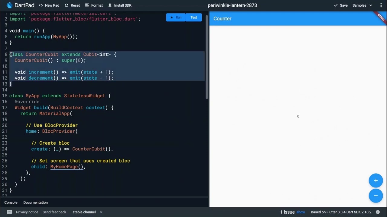Click the Flutter 3.3.4 Dart SDK version text
This screenshot has height=217, width=387.
click(x=341, y=212)
